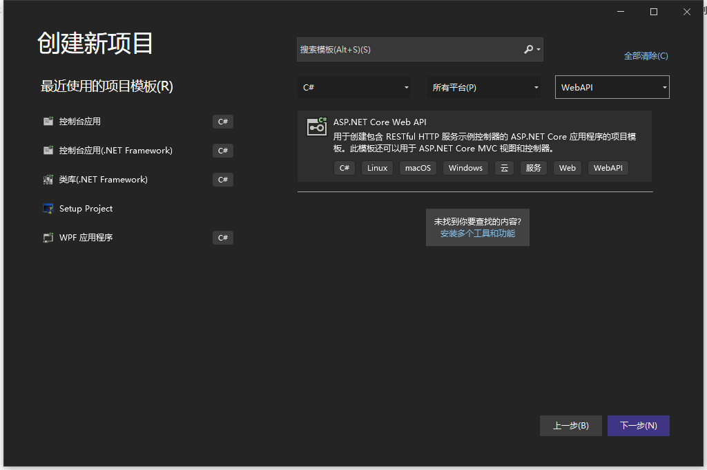Click the WPF 应用程序 template icon
707x470 pixels.
click(x=48, y=238)
